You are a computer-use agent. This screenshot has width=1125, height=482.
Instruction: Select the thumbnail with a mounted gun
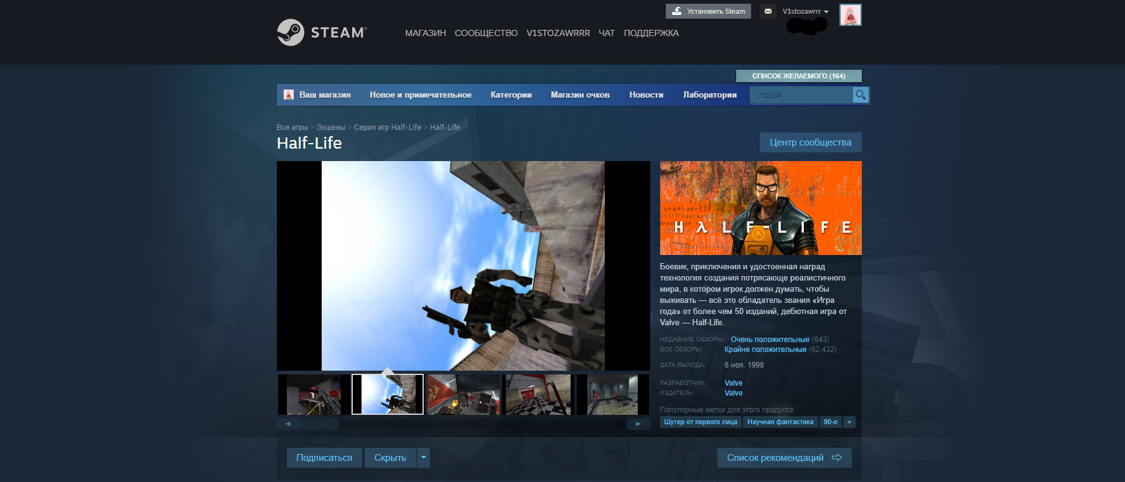tap(314, 394)
